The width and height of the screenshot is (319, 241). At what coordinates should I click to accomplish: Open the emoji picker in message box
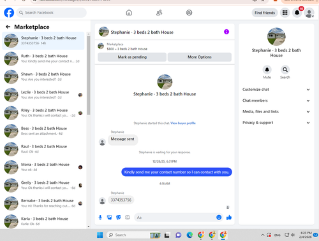coord(219,217)
